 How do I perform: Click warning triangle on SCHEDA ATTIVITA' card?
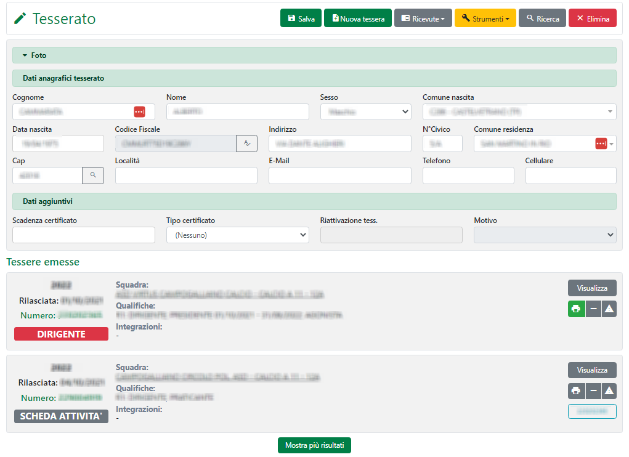tap(609, 390)
